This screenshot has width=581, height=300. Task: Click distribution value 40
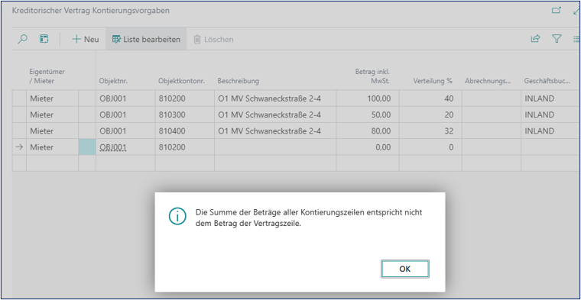point(430,98)
